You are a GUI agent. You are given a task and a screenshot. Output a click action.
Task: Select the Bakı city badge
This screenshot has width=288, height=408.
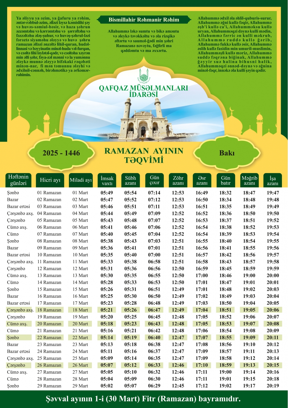(227, 153)
